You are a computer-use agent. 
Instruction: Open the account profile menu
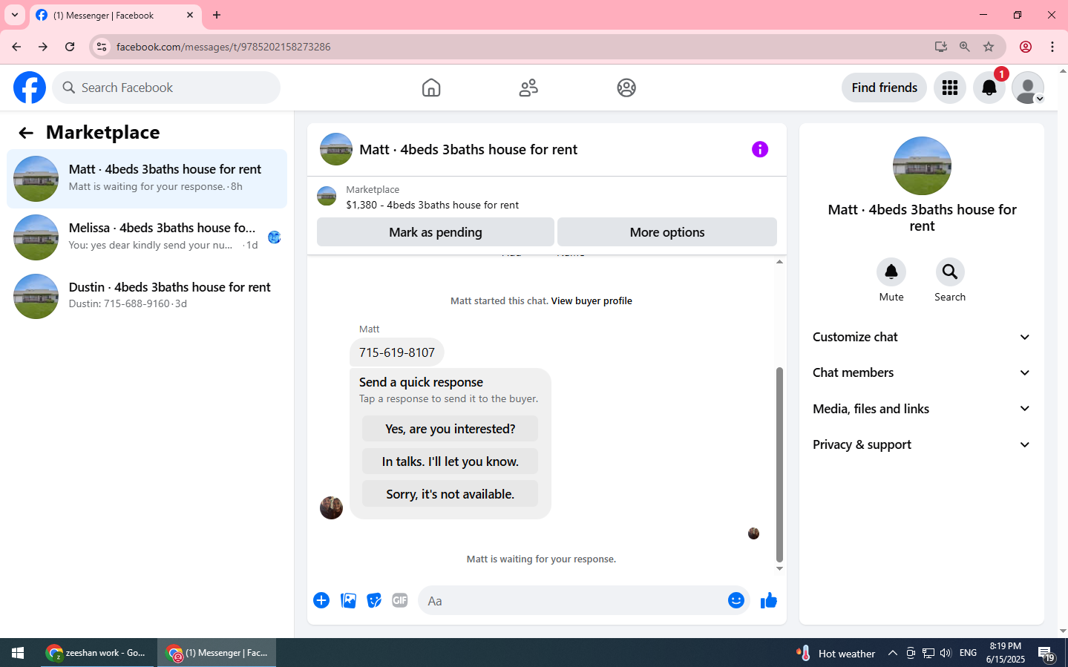[1028, 88]
